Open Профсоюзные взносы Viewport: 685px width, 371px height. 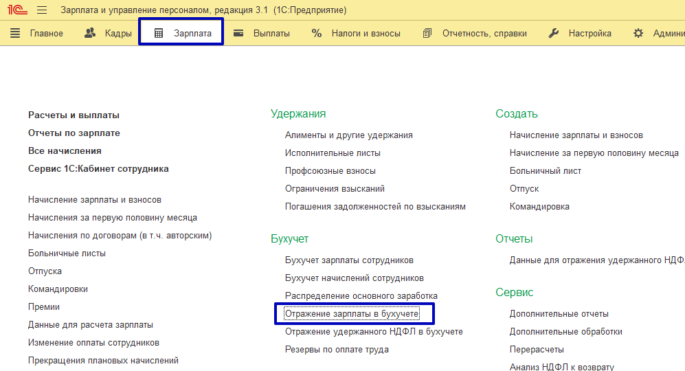coord(330,171)
